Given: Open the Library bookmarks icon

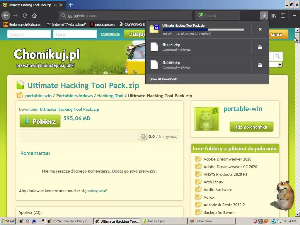Looking at the screenshot, I should tap(274, 16).
